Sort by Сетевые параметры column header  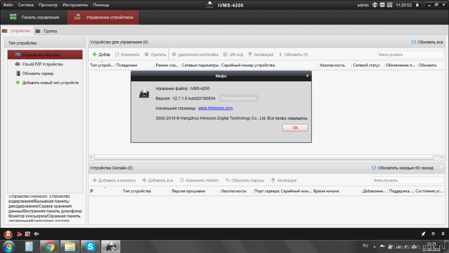tap(200, 65)
